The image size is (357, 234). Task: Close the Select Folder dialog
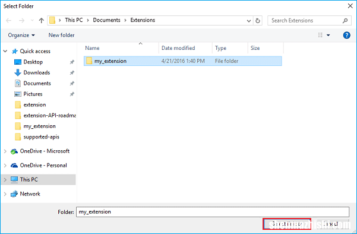point(350,6)
